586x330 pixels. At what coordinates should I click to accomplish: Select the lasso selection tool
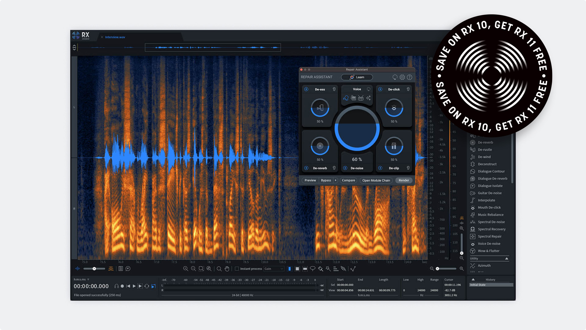click(x=313, y=269)
